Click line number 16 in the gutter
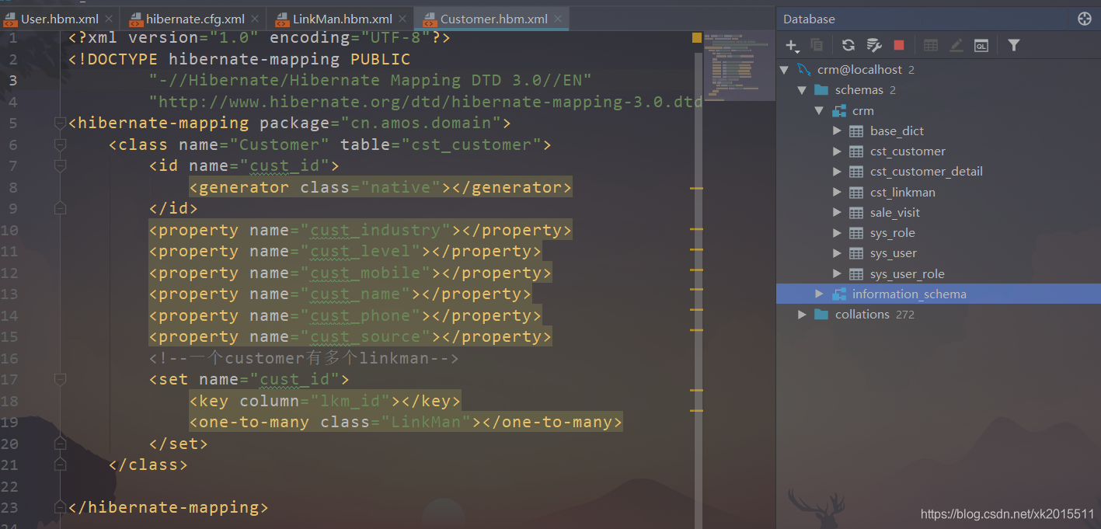 pyautogui.click(x=9, y=358)
